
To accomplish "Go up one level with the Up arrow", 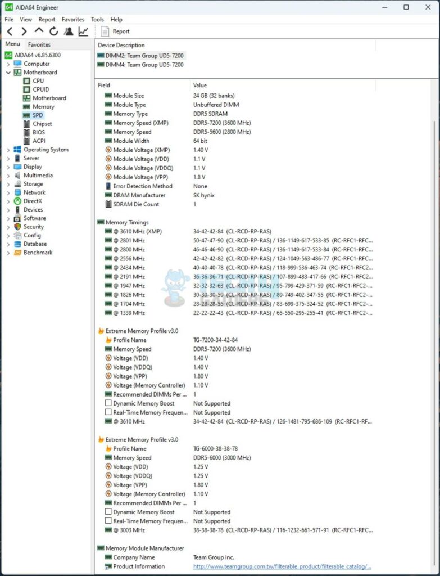I will tap(39, 31).
